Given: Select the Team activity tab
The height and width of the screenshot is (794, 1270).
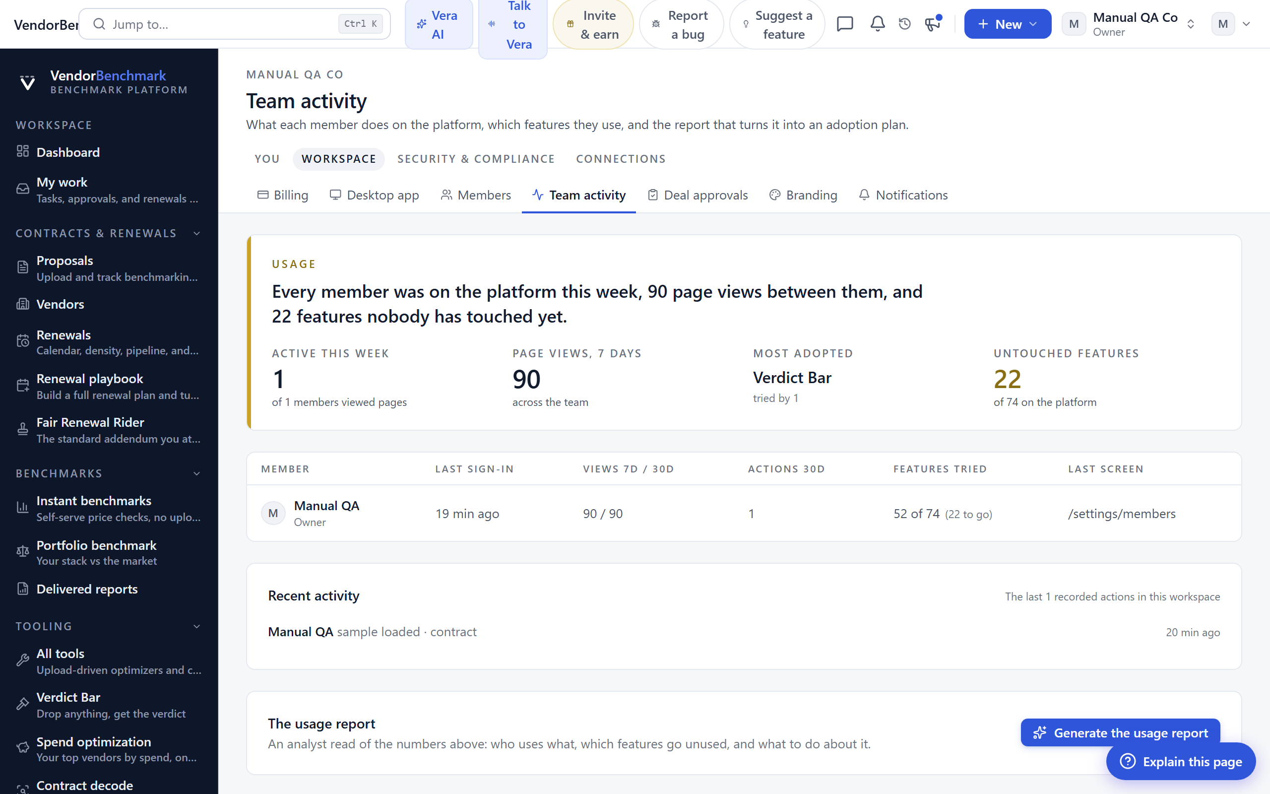Looking at the screenshot, I should coord(579,196).
